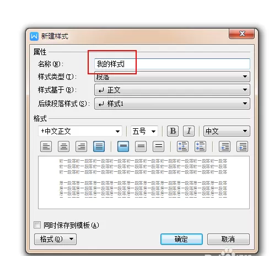This screenshot has height=256, width=269.
Task: Click the 取消 cancel button
Action: point(228,239)
